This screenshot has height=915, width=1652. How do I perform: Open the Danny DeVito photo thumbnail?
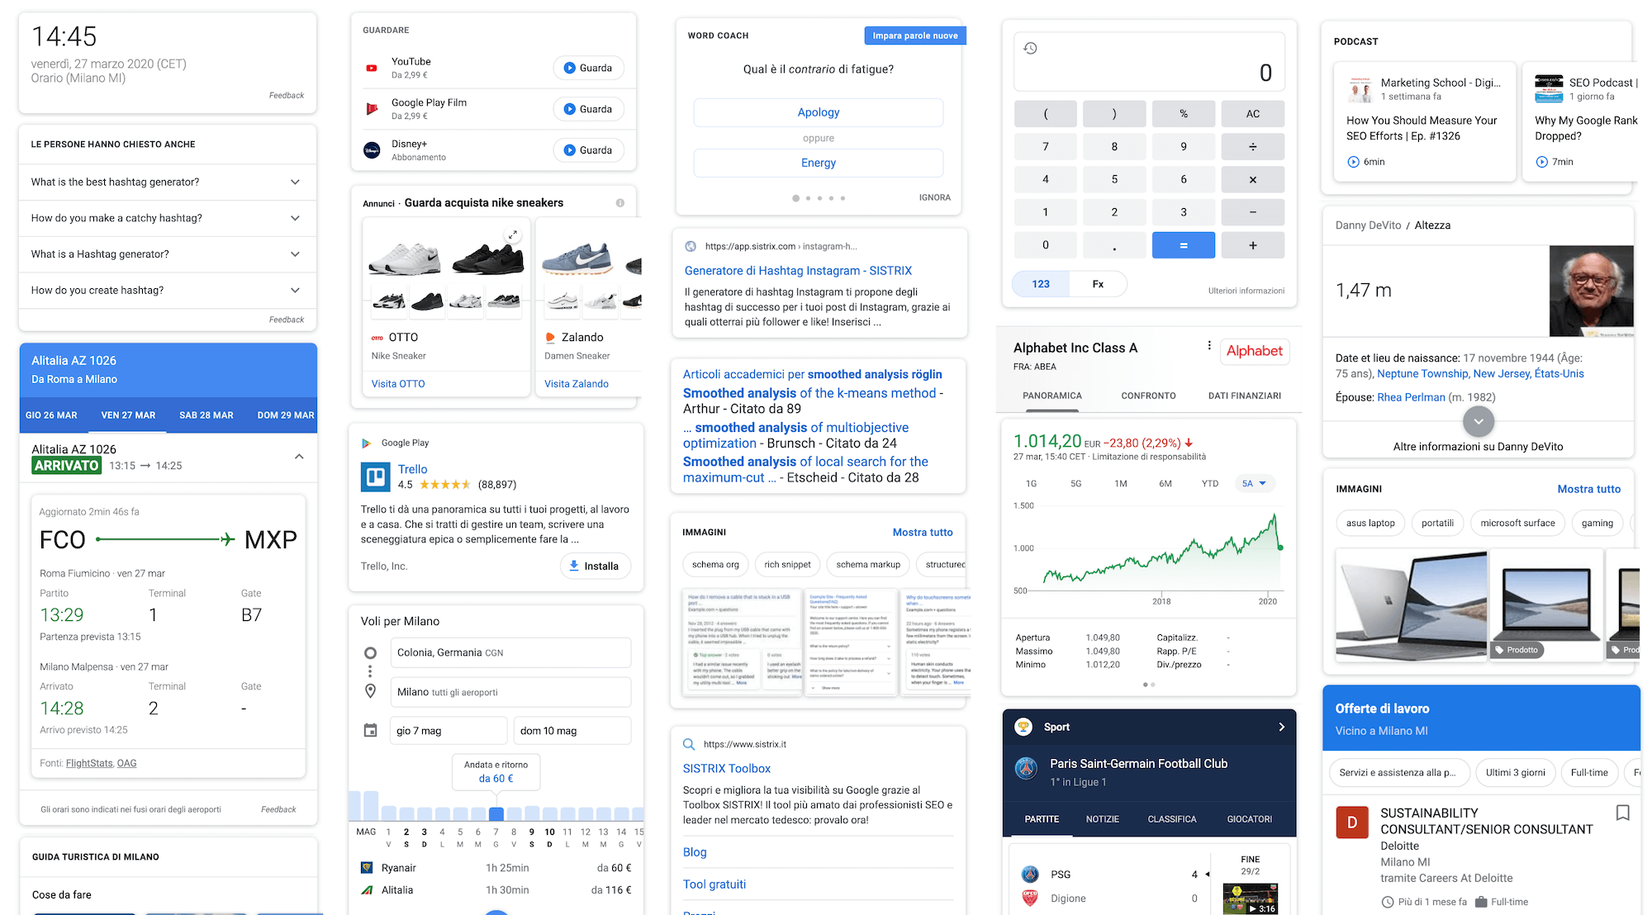pos(1591,291)
